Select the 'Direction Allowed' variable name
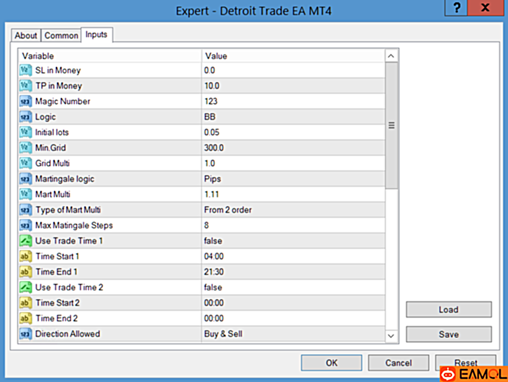The width and height of the screenshot is (508, 382). point(68,334)
